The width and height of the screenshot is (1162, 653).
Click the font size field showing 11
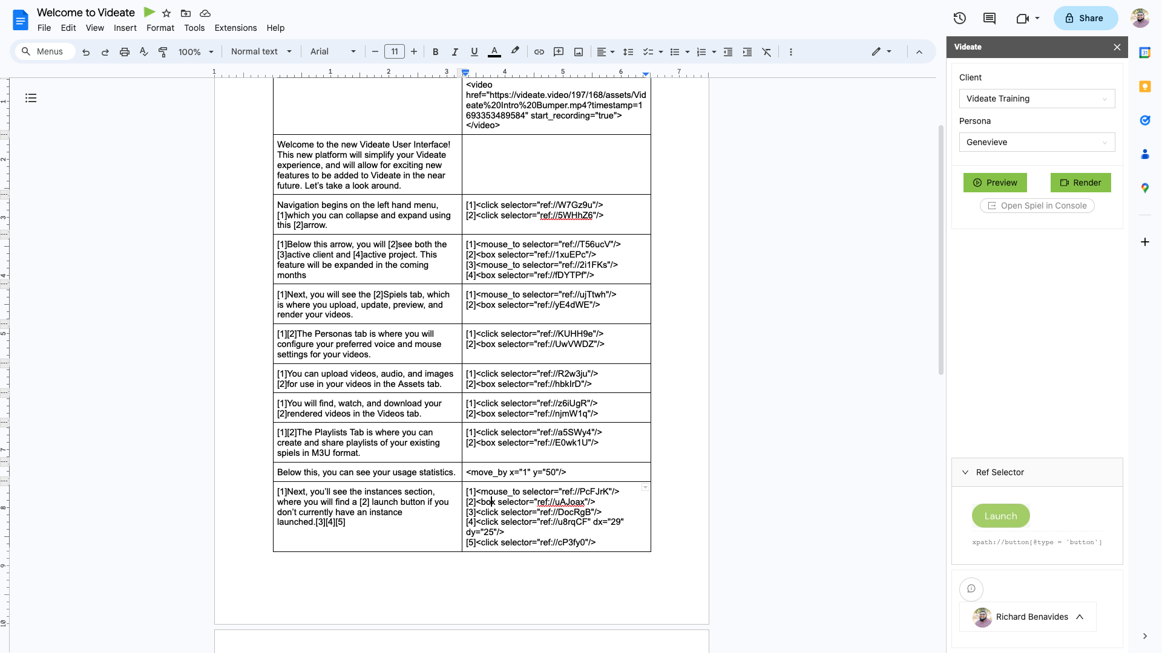[395, 52]
